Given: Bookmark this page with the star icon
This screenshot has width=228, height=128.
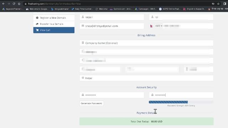Looking at the screenshot, I should coord(218,4).
